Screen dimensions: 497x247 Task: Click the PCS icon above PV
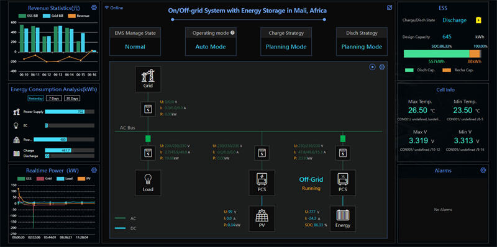point(262,182)
